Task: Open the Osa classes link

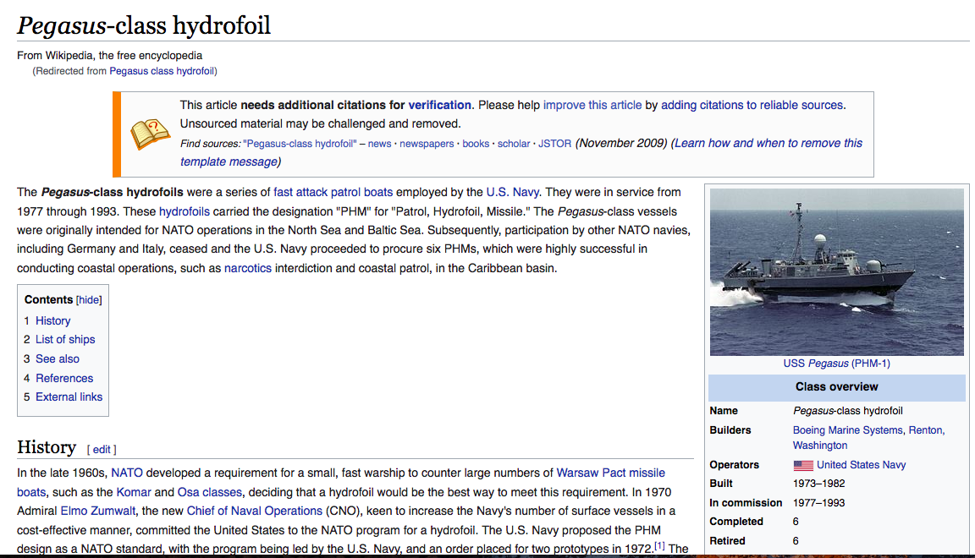Action: coord(210,492)
